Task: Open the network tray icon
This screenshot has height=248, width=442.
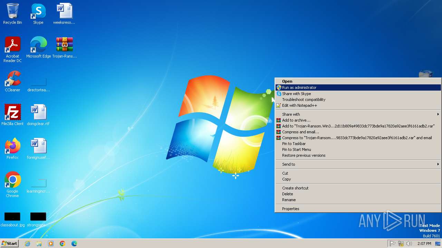Action: point(401,244)
